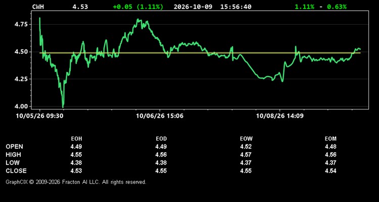Screen dimensions: 379x202
Task: Click the +0.05 (1.11%) change value
Action: [138, 7]
